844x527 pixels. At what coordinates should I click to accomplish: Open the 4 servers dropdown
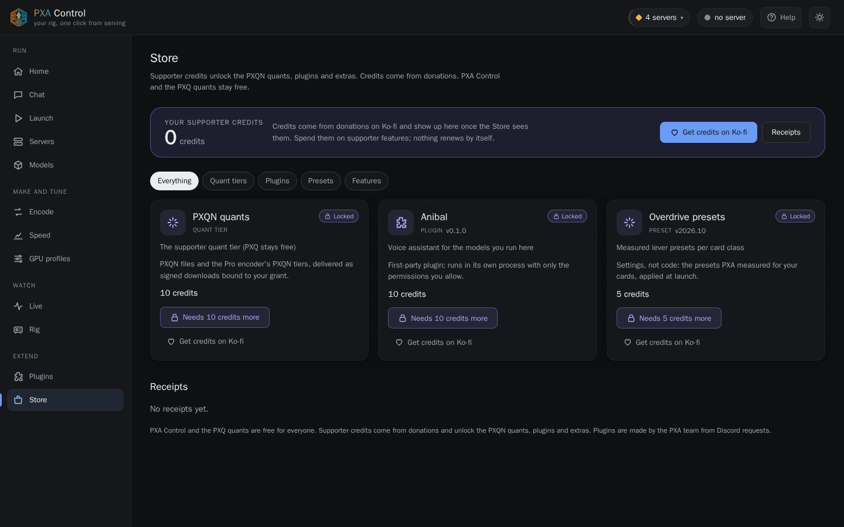point(659,18)
